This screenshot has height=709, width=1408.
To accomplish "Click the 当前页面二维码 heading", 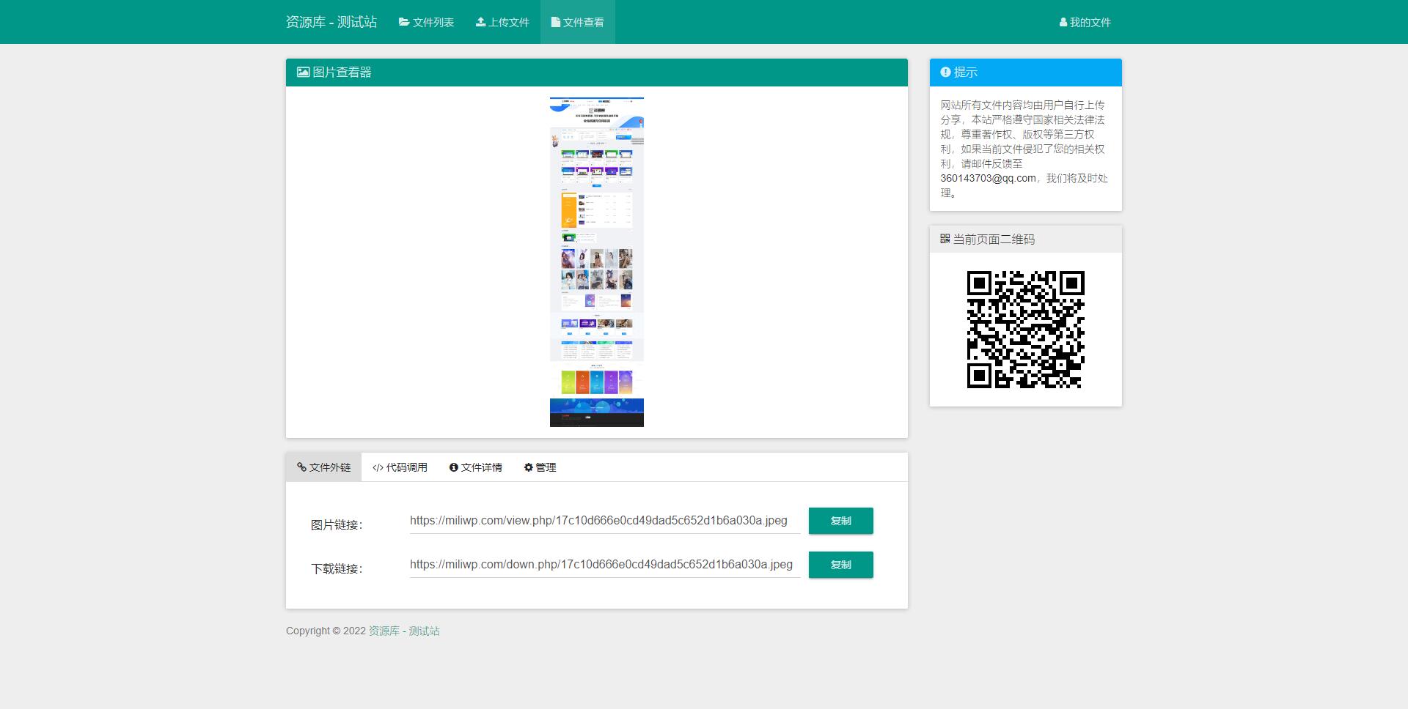I will [994, 239].
